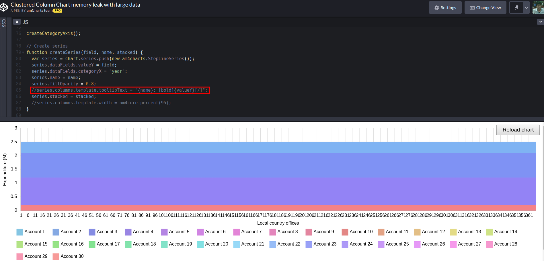This screenshot has height=261, width=544.
Task: Click the CodePen logo icon
Action: (x=4, y=7)
